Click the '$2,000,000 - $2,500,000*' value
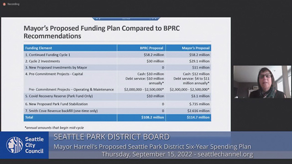The image size is (292, 164). coord(144,89)
